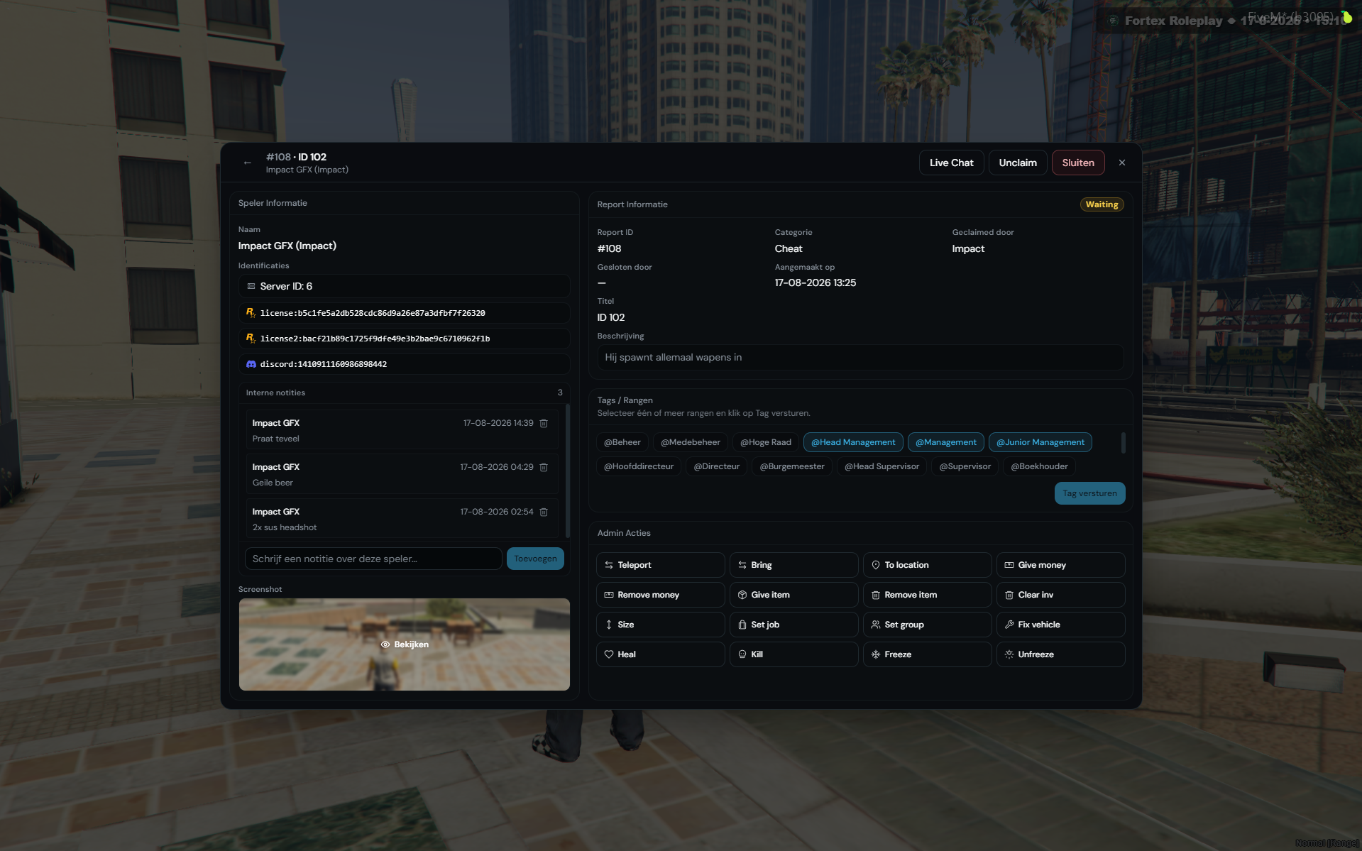
Task: Click the Kill action
Action: [793, 654]
